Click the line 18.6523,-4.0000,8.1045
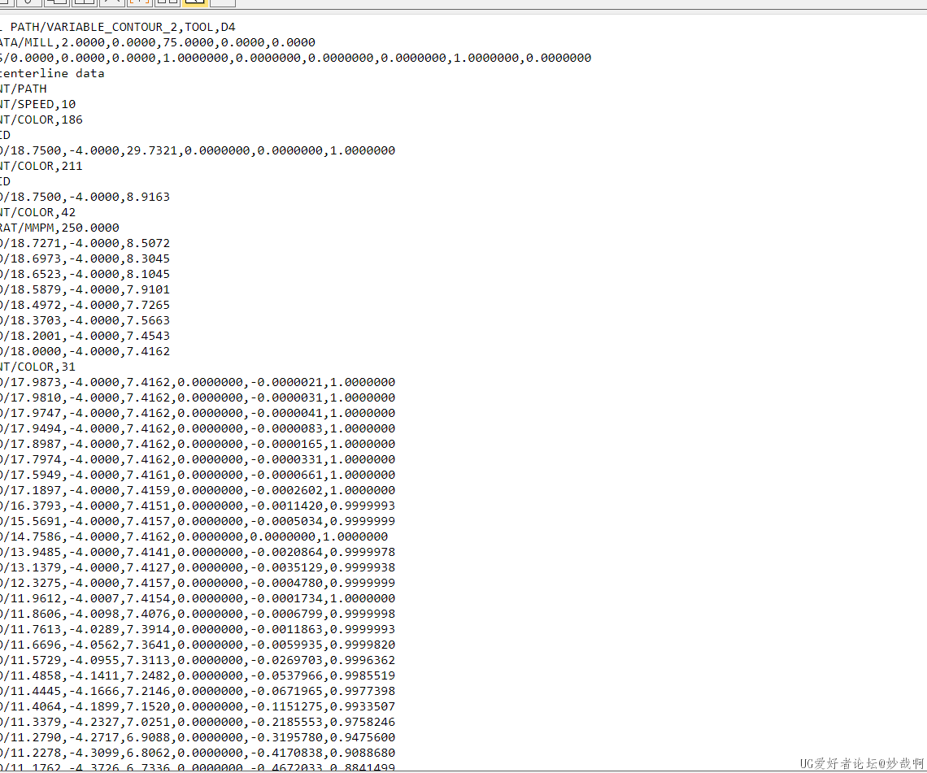 point(85,274)
